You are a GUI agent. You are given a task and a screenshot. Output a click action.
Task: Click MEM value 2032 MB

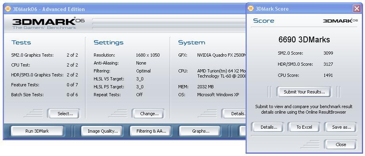pos(206,87)
